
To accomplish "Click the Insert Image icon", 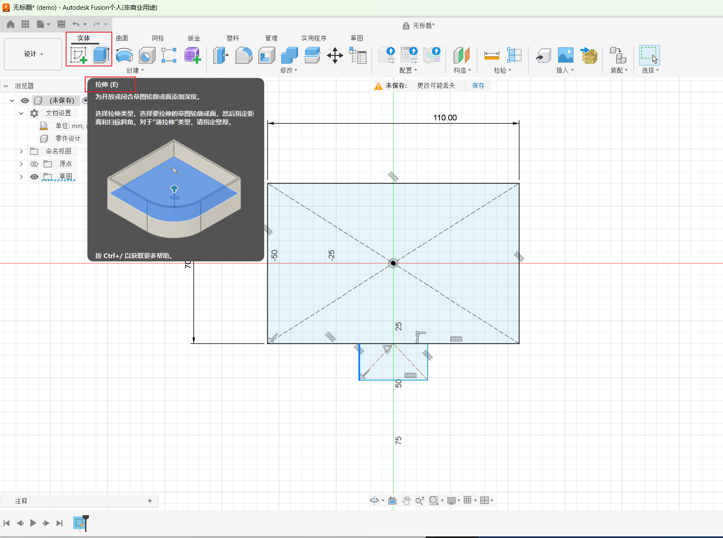I will [566, 55].
